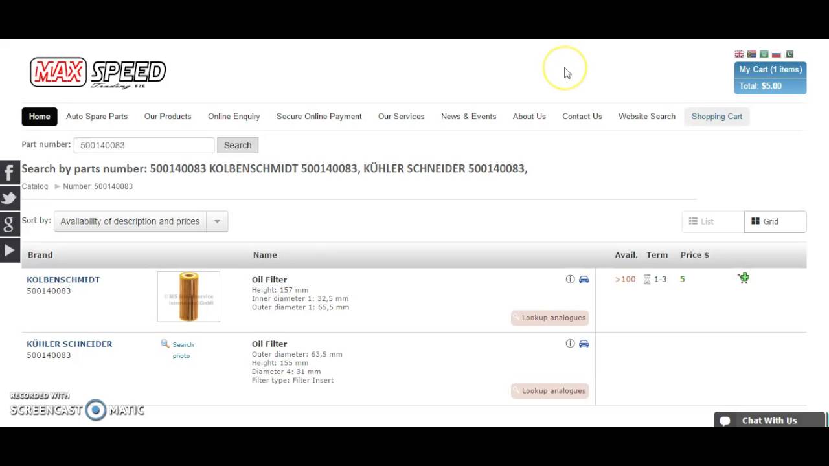Open My Cart (1 items)
Viewport: 829px width, 466px height.
click(x=770, y=70)
